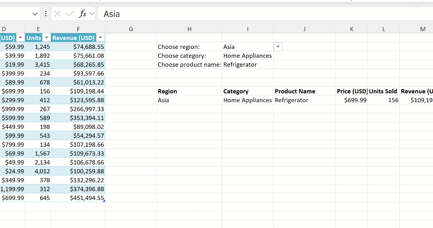Click the three-dot handle beside the Name Box
Image resolution: width=433 pixels, height=228 pixels.
tap(46, 14)
